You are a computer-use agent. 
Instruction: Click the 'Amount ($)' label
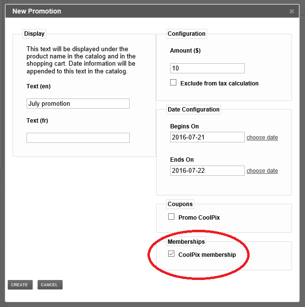tap(185, 51)
